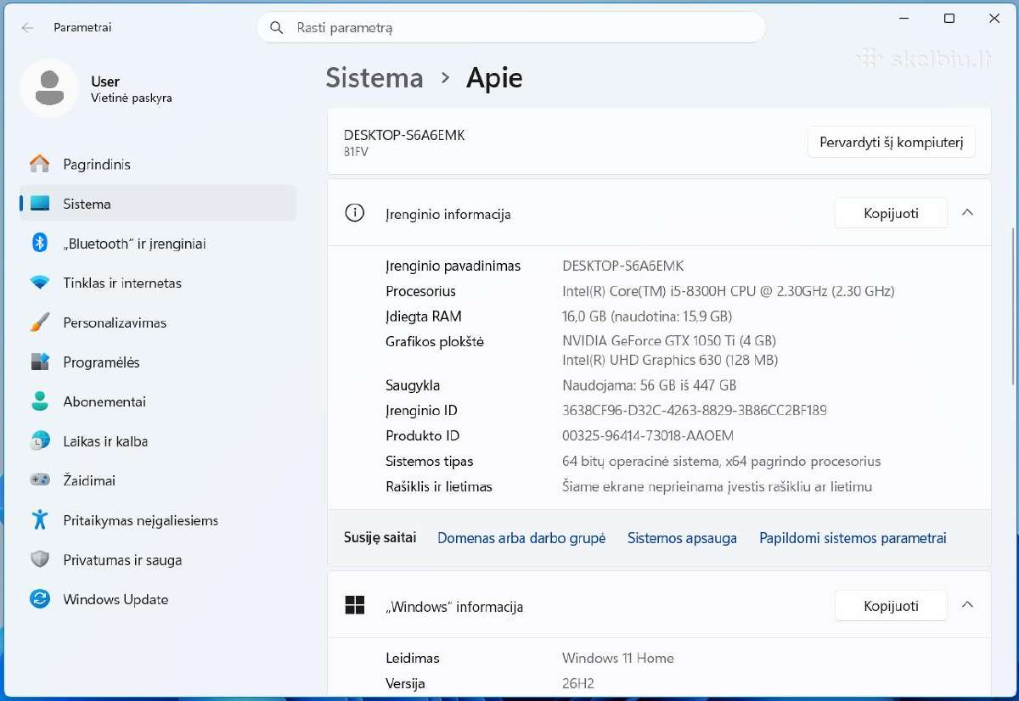Click Pervardyti šį kompiuterį button
Image resolution: width=1019 pixels, height=701 pixels.
(891, 142)
